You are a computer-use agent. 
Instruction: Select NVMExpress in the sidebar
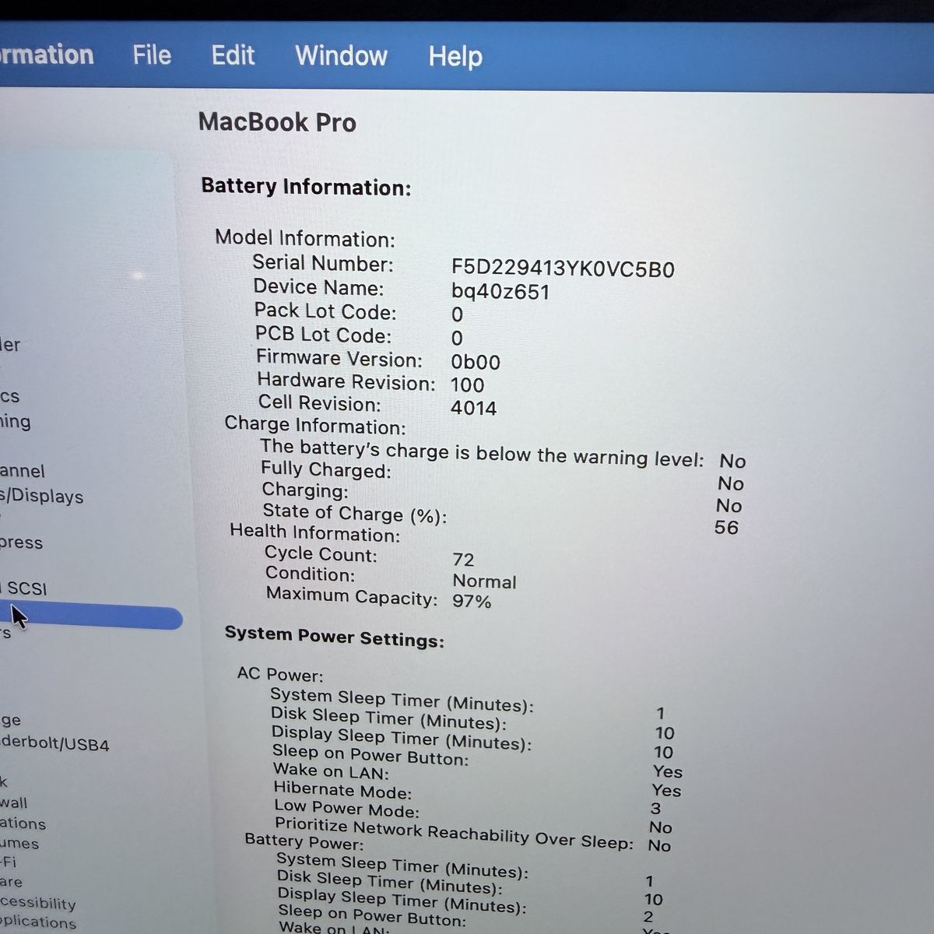22,542
